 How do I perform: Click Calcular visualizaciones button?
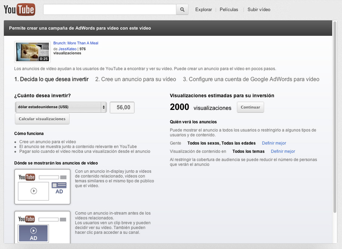[x=42, y=119]
